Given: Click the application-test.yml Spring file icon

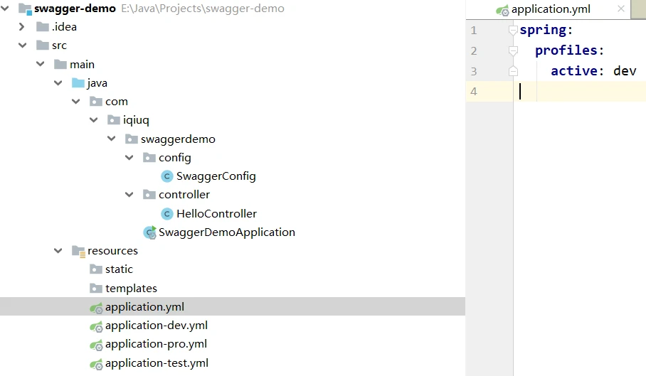Looking at the screenshot, I should 96,363.
